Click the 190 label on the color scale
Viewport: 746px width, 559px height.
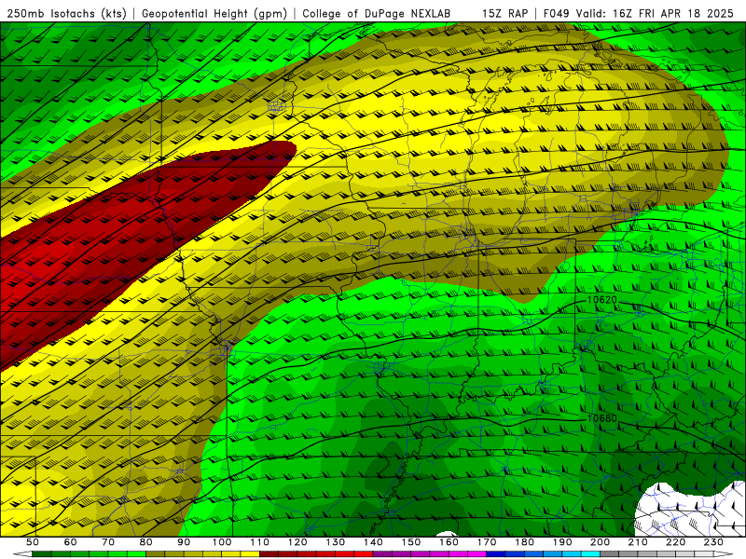(x=562, y=542)
